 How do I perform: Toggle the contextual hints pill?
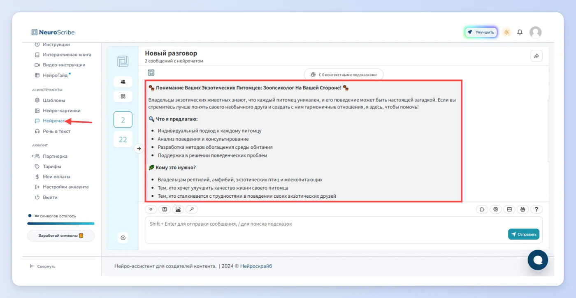click(x=344, y=75)
